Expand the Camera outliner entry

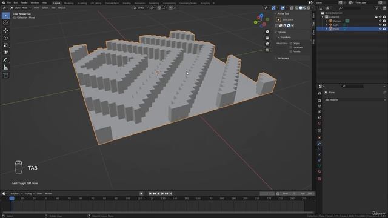[326, 21]
